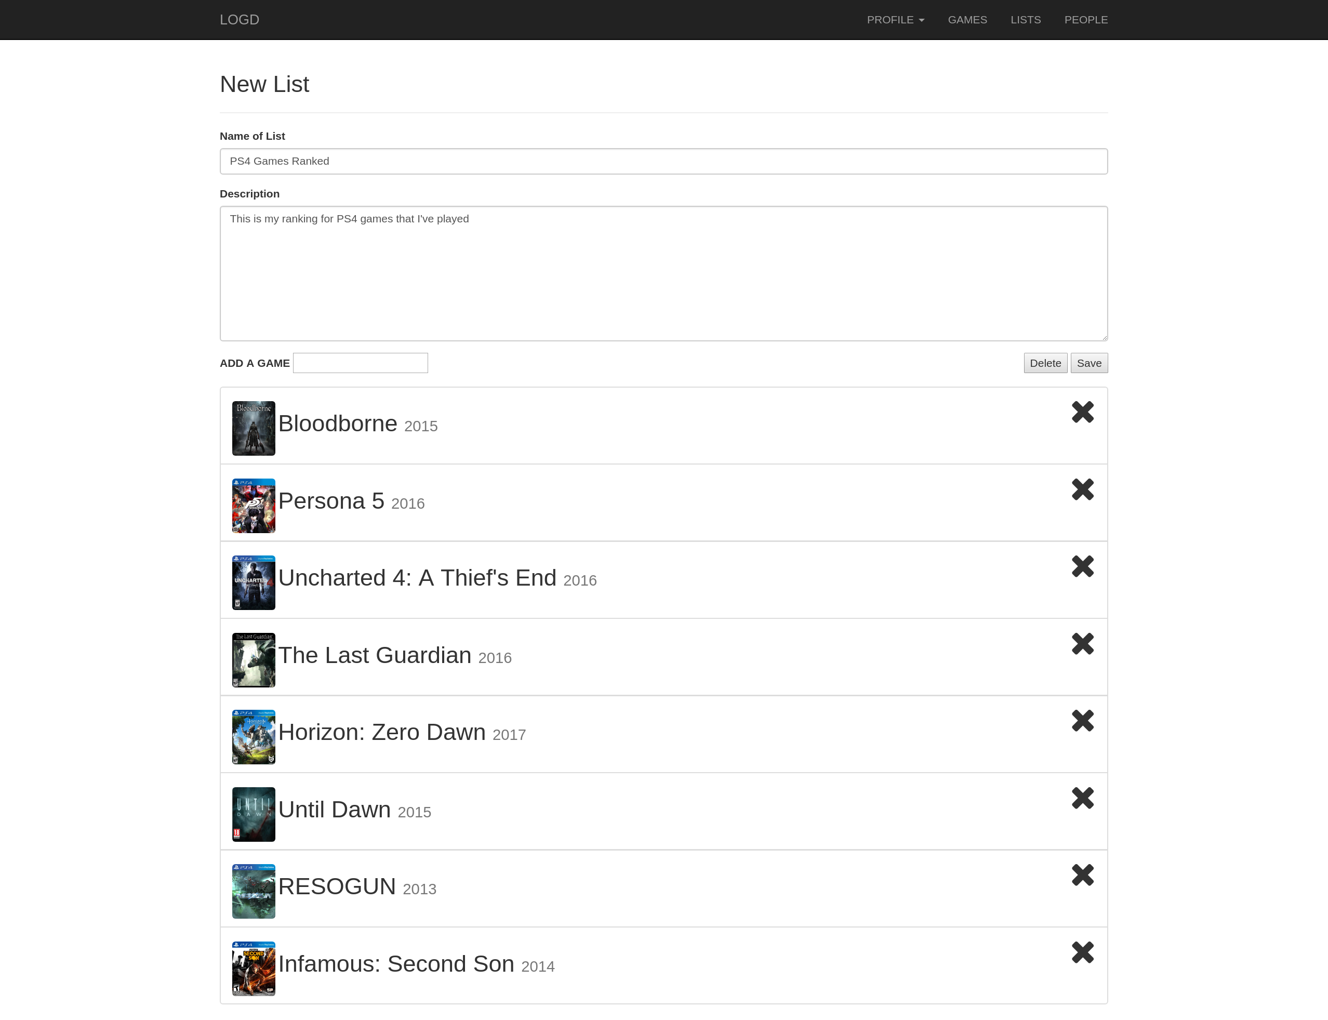The image size is (1328, 1020).
Task: Open the Uncharted 4 cover thumbnail
Action: tap(254, 583)
